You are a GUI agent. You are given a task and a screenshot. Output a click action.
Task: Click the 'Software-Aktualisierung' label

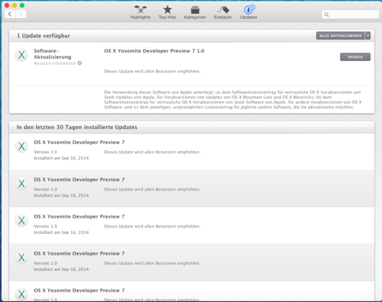pyautogui.click(x=52, y=54)
